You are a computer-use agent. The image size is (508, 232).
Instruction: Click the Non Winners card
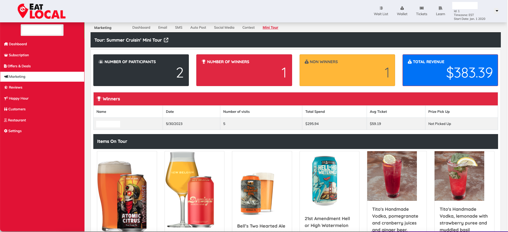pos(347,70)
